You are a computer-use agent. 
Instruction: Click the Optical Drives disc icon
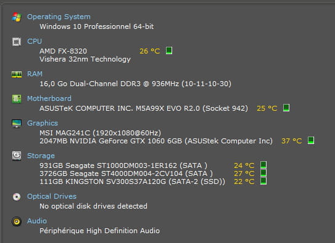(x=17, y=197)
